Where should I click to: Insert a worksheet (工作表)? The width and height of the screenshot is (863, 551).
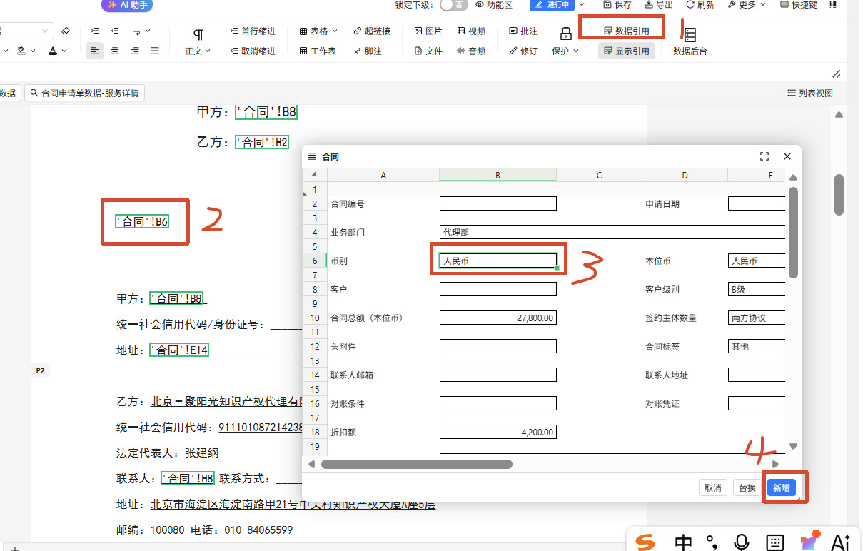318,51
